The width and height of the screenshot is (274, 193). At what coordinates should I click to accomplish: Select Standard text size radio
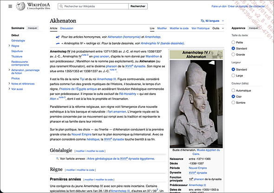pyautogui.click(x=233, y=48)
